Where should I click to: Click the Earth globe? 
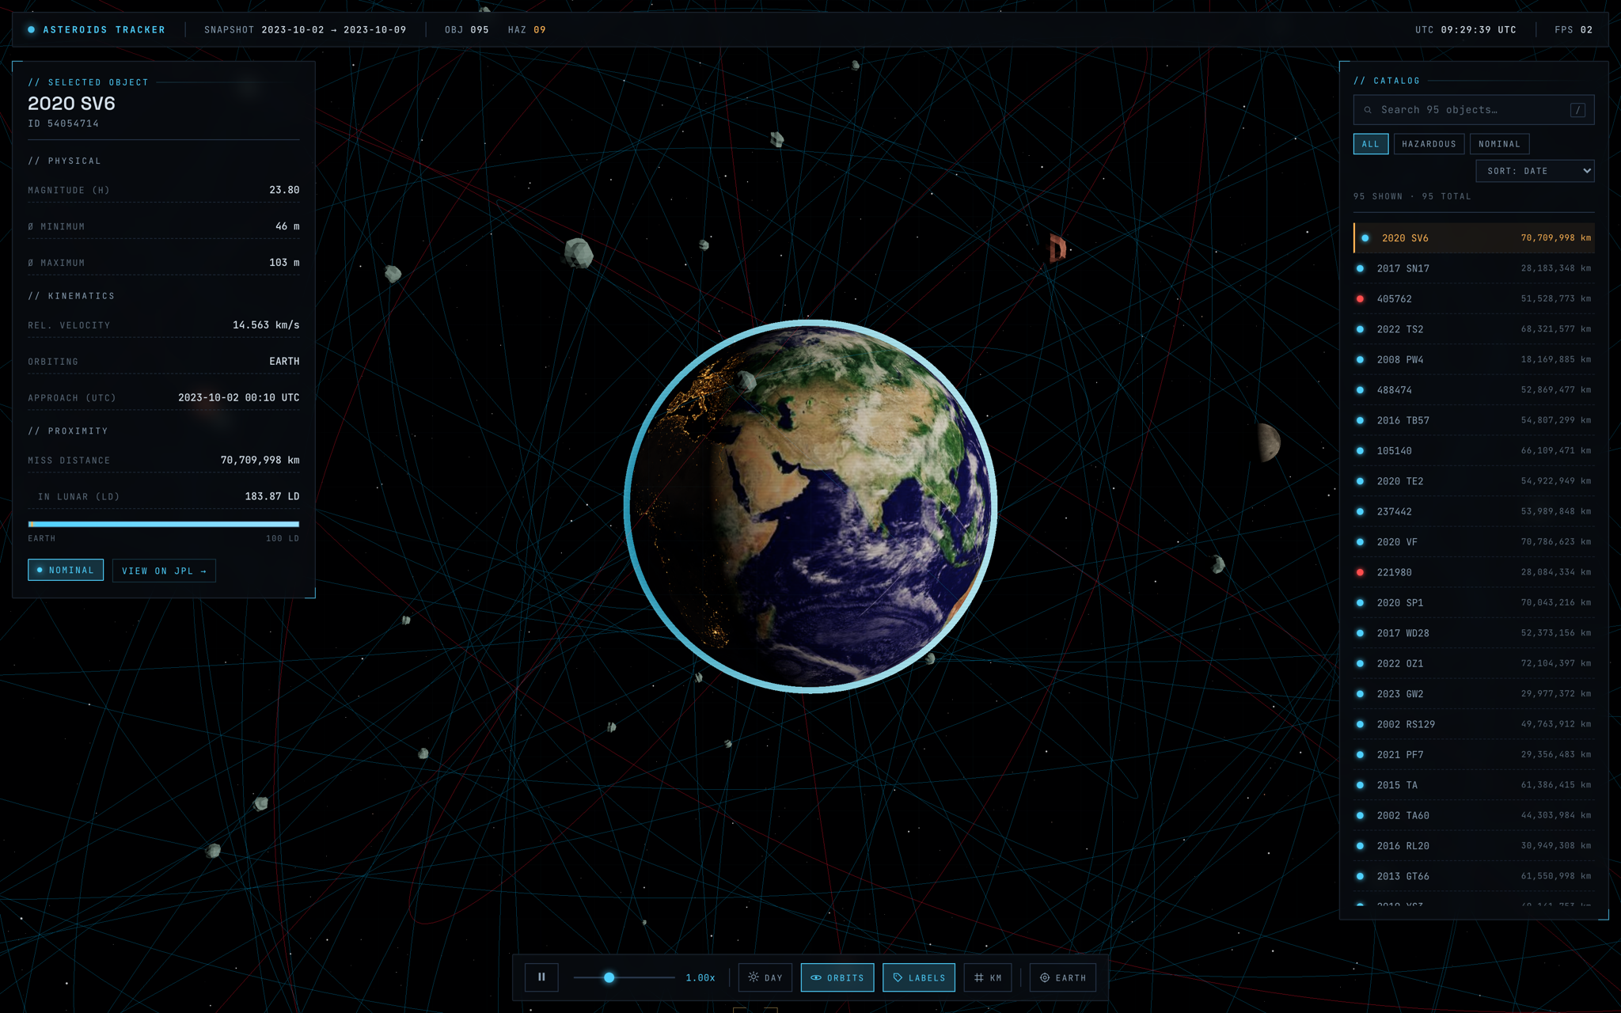tap(810, 506)
